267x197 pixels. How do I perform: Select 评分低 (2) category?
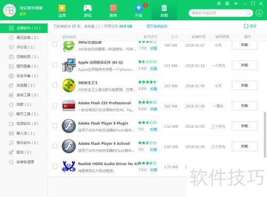pyautogui.click(x=23, y=47)
